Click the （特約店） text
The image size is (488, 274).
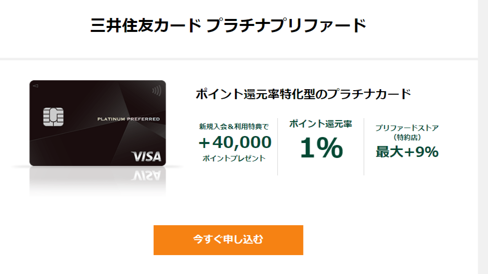point(407,137)
